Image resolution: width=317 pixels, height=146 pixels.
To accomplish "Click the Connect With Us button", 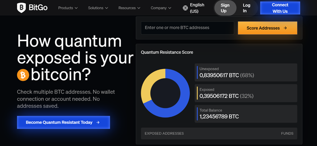I will (280, 8).
